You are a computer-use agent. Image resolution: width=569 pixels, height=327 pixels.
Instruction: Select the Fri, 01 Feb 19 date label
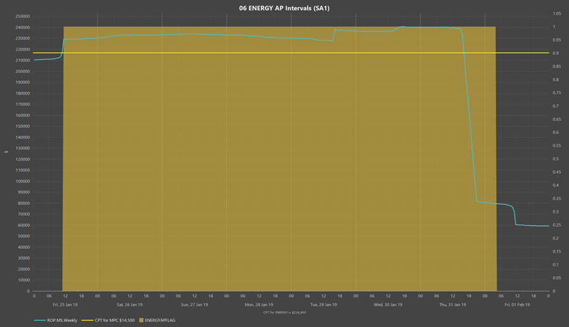(x=516, y=305)
